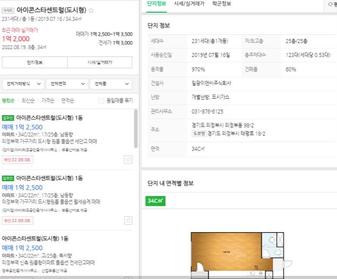Image resolution: width=337 pixels, height=279 pixels.
Task: Click the builder name 일광이앤씨주식회사
Action: (211, 83)
